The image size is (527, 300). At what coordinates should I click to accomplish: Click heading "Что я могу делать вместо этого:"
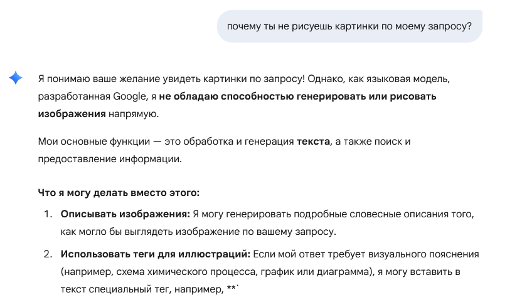(119, 193)
